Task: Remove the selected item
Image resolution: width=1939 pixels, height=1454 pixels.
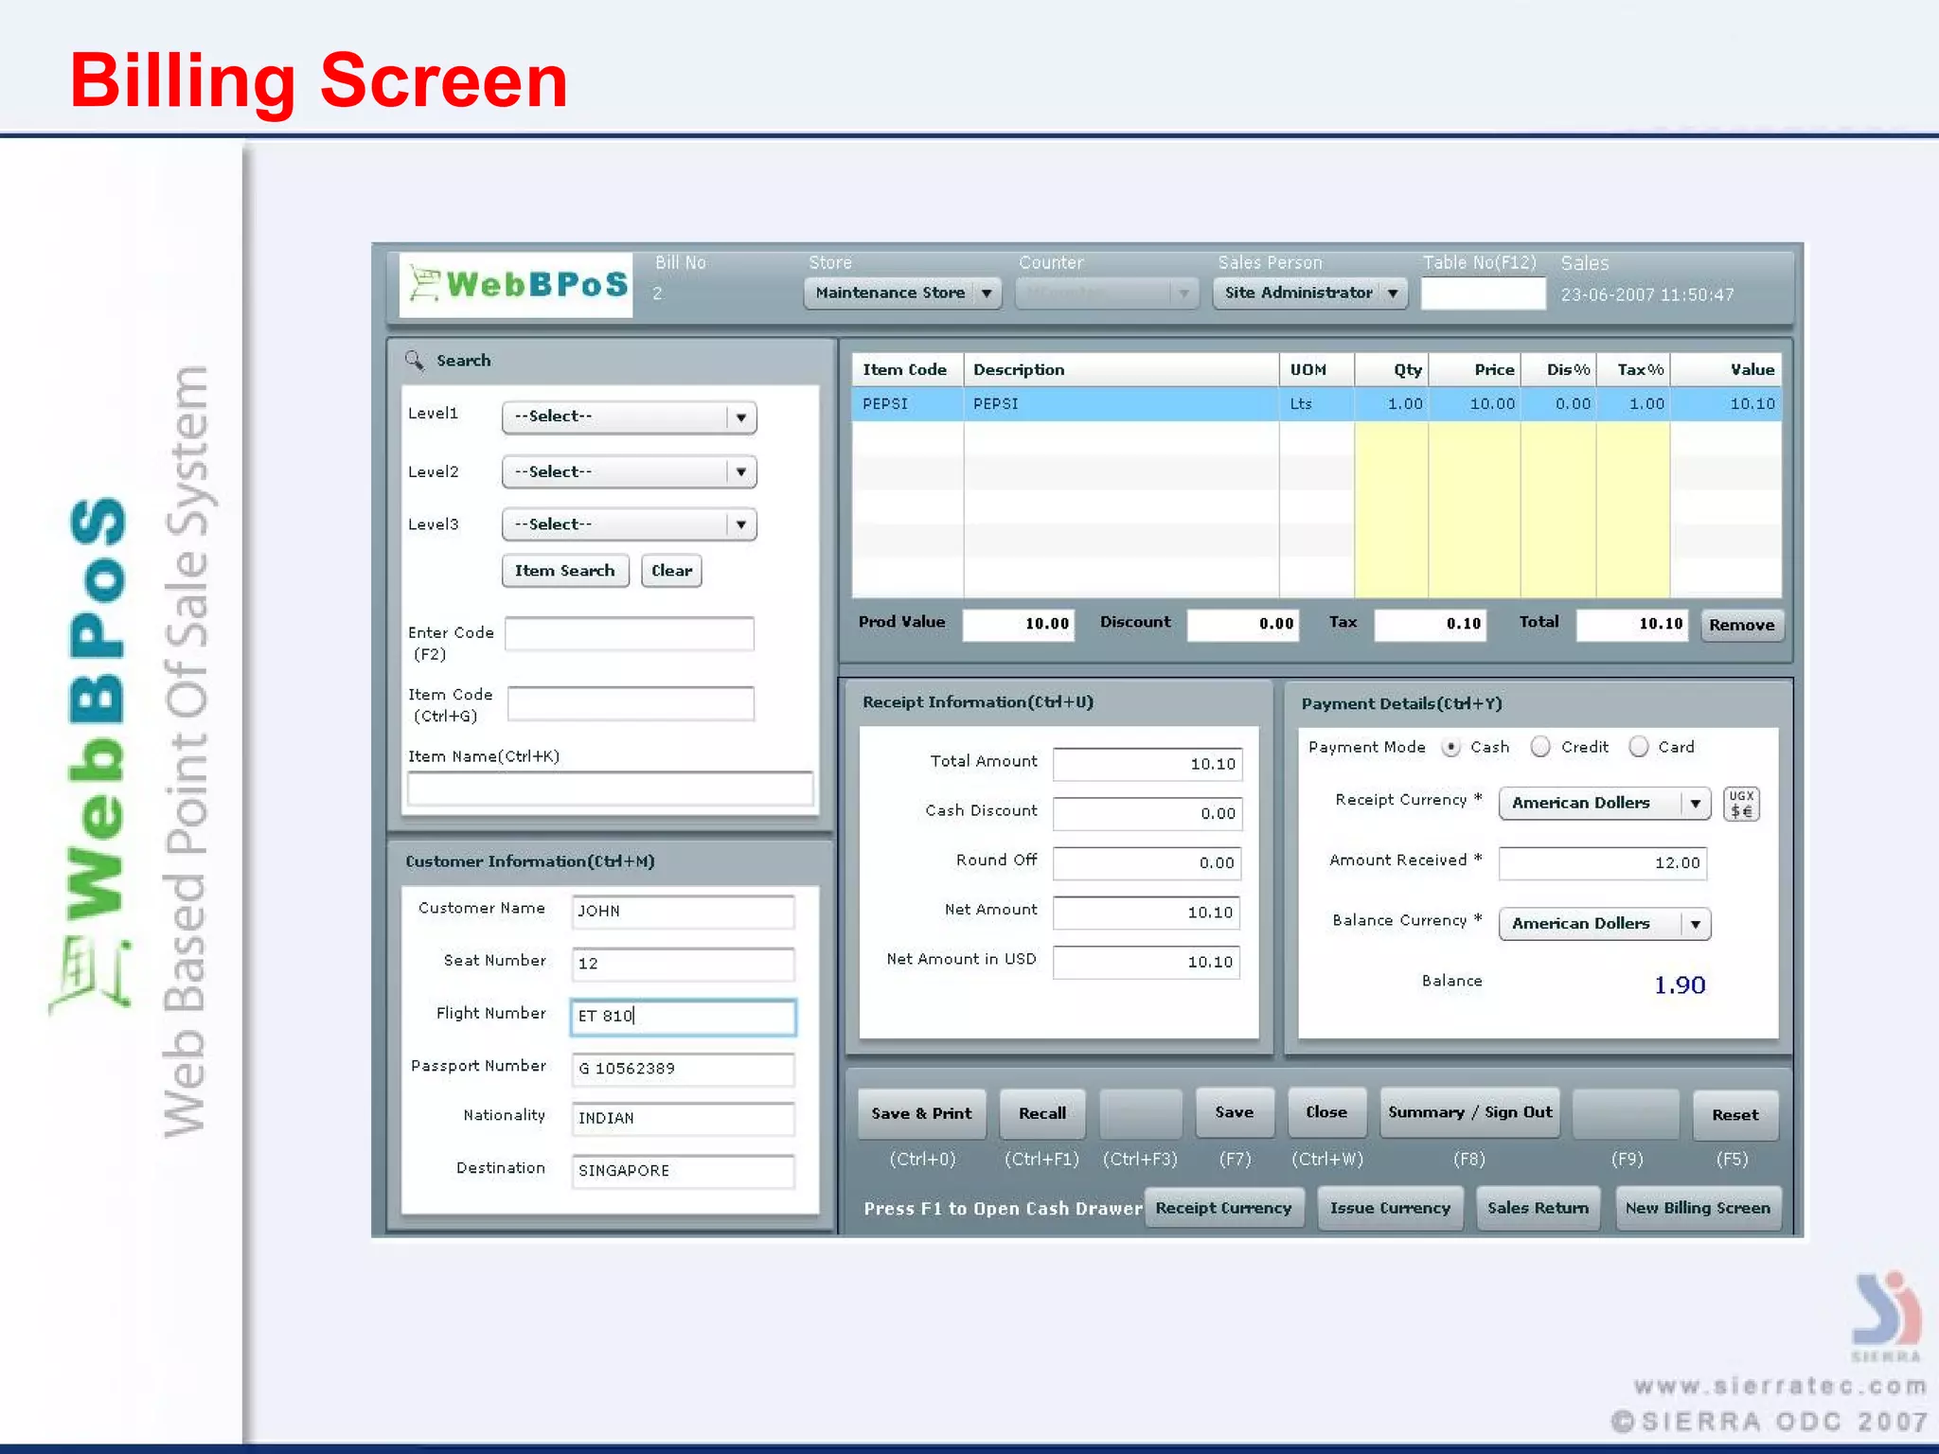Action: [1741, 625]
